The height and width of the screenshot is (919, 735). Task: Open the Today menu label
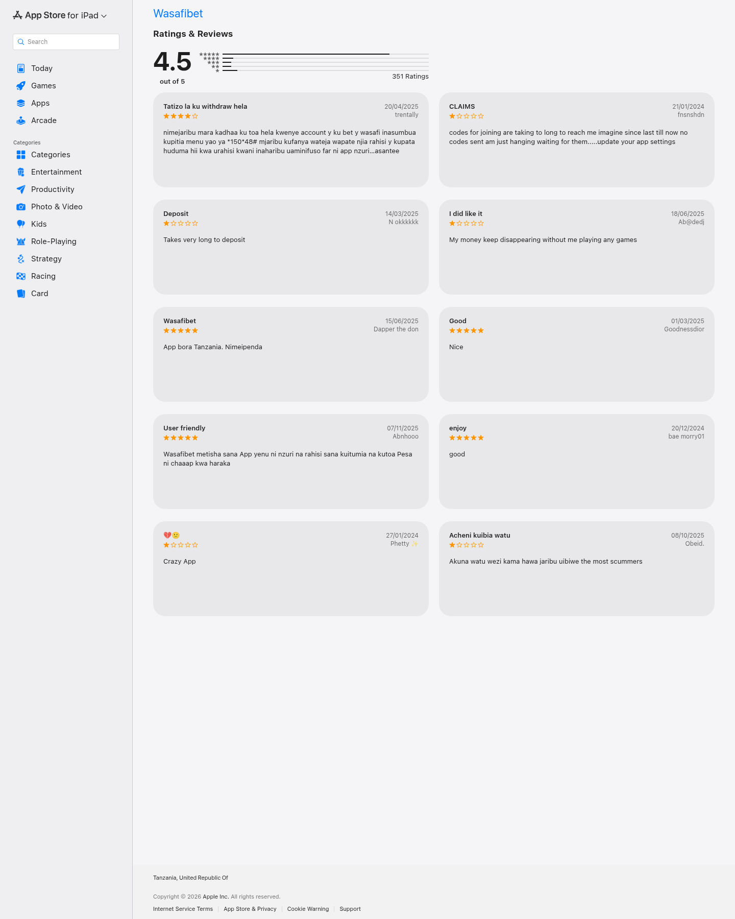pos(42,68)
